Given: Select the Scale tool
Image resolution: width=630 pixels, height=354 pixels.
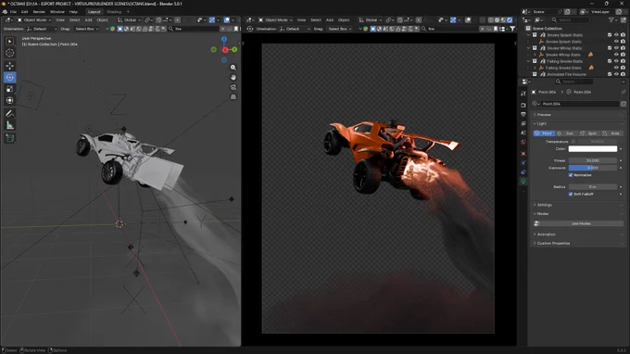Looking at the screenshot, I should pos(10,89).
